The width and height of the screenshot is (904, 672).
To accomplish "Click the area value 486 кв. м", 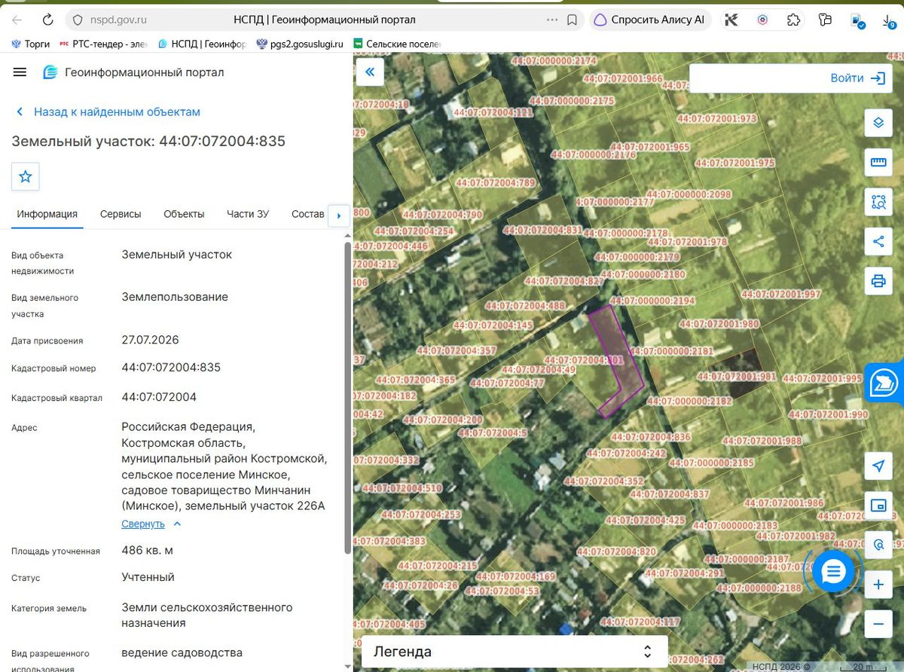I will click(x=148, y=550).
